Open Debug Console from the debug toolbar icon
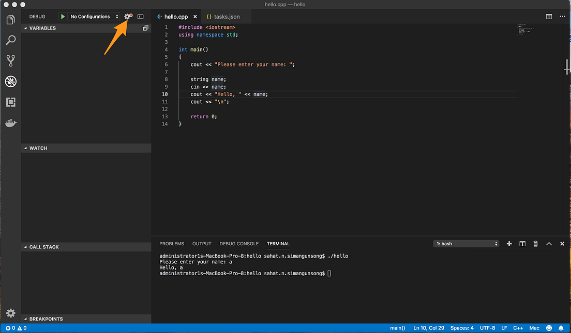The image size is (571, 333). 140,16
